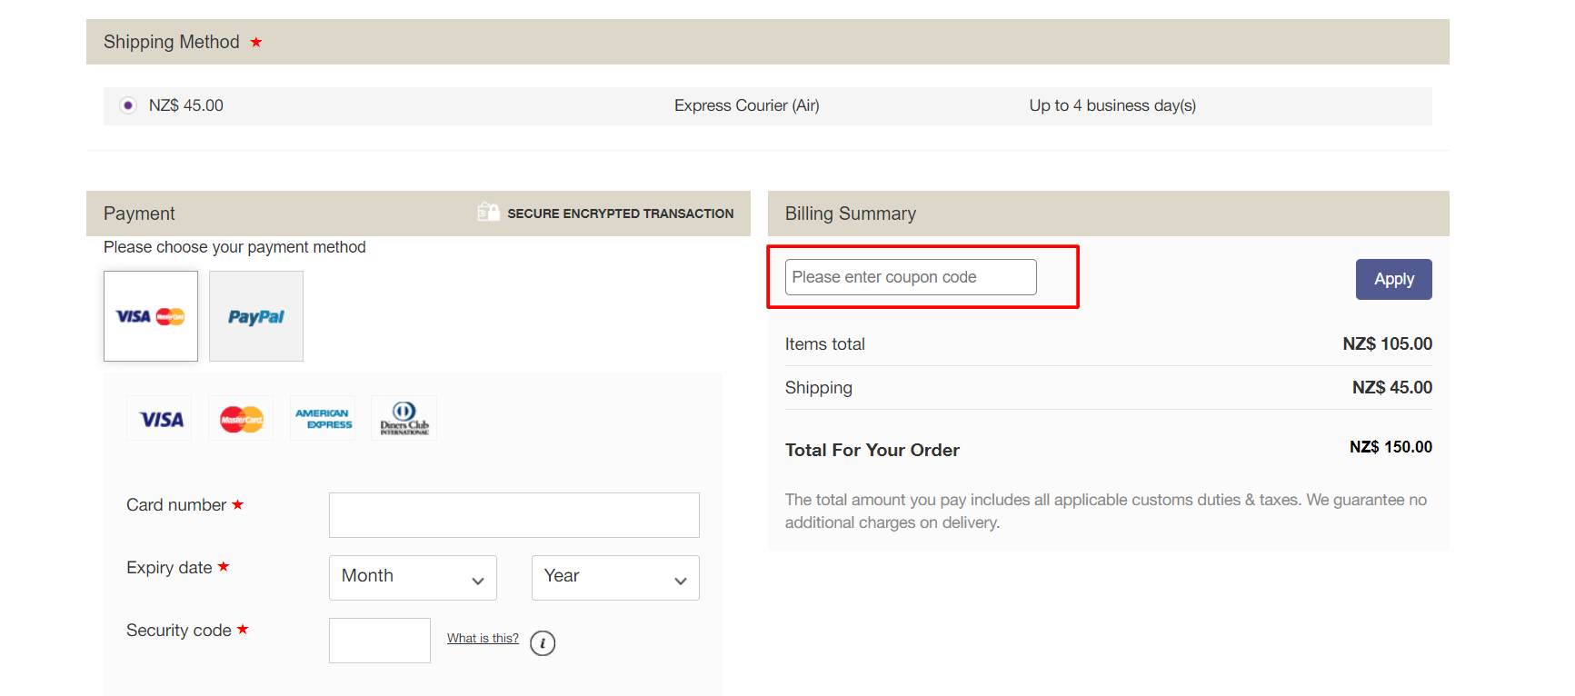Focus the Card number field
The width and height of the screenshot is (1575, 696).
click(x=514, y=515)
